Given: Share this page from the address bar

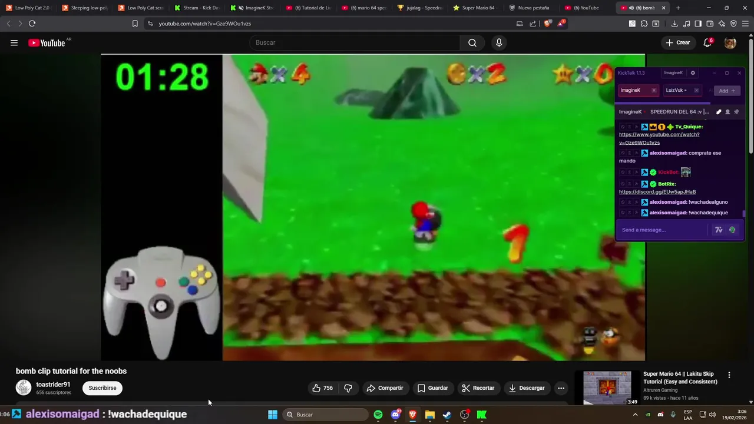Looking at the screenshot, I should (533, 24).
